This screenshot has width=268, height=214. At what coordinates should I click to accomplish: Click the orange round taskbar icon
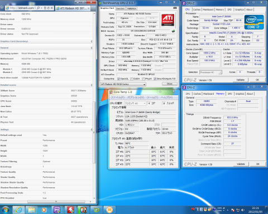[x=109, y=210]
